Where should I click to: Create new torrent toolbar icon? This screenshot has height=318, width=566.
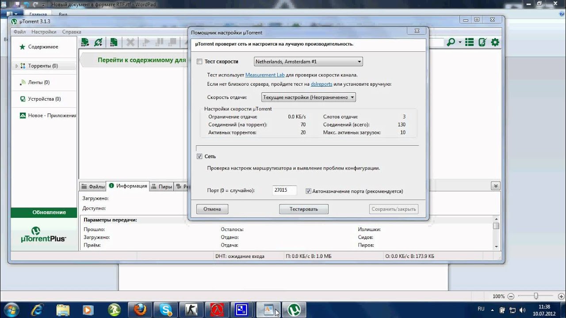[114, 42]
